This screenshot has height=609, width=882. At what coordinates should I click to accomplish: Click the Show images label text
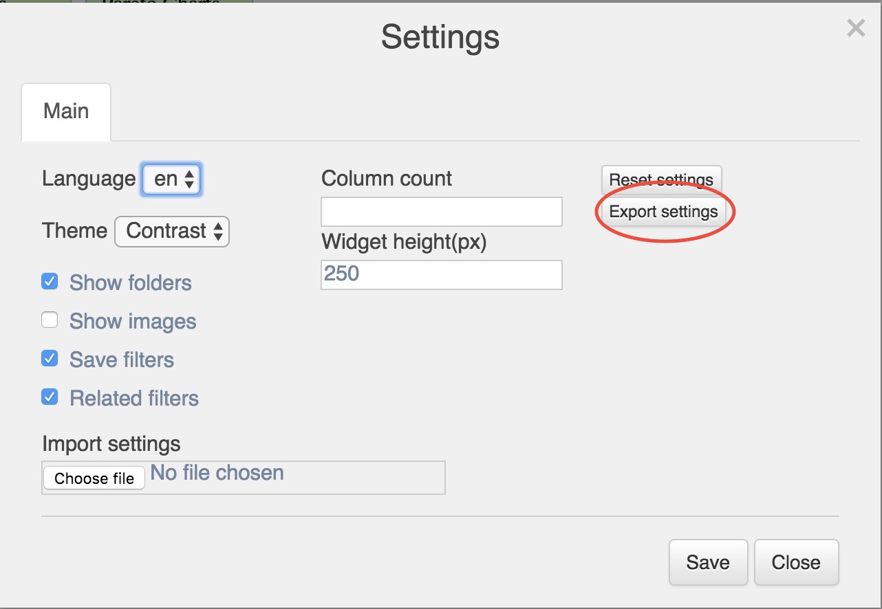pos(133,322)
